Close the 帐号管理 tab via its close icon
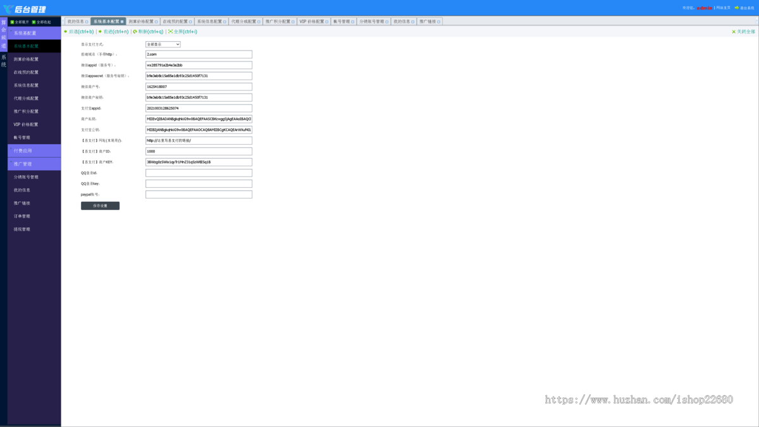759x427 pixels. [x=352, y=22]
